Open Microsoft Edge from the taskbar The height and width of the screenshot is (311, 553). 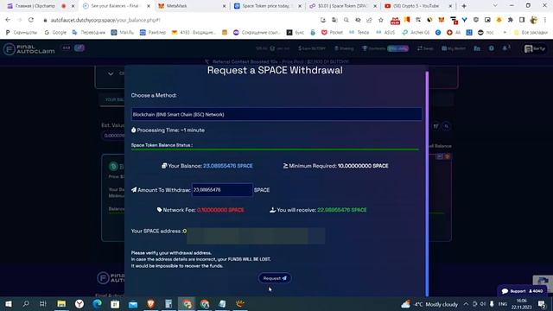[98, 303]
